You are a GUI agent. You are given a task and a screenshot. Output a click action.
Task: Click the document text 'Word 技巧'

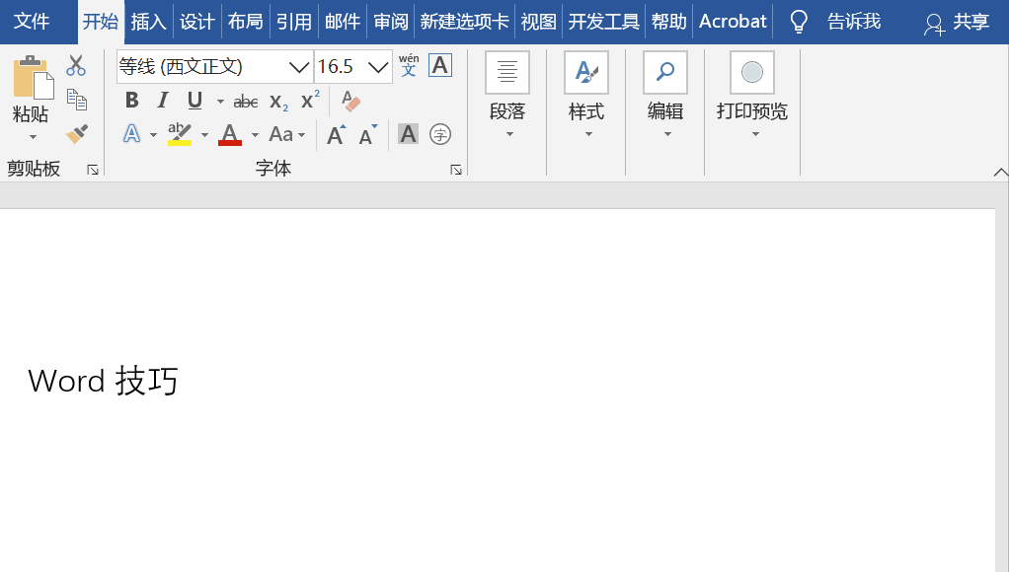(103, 381)
